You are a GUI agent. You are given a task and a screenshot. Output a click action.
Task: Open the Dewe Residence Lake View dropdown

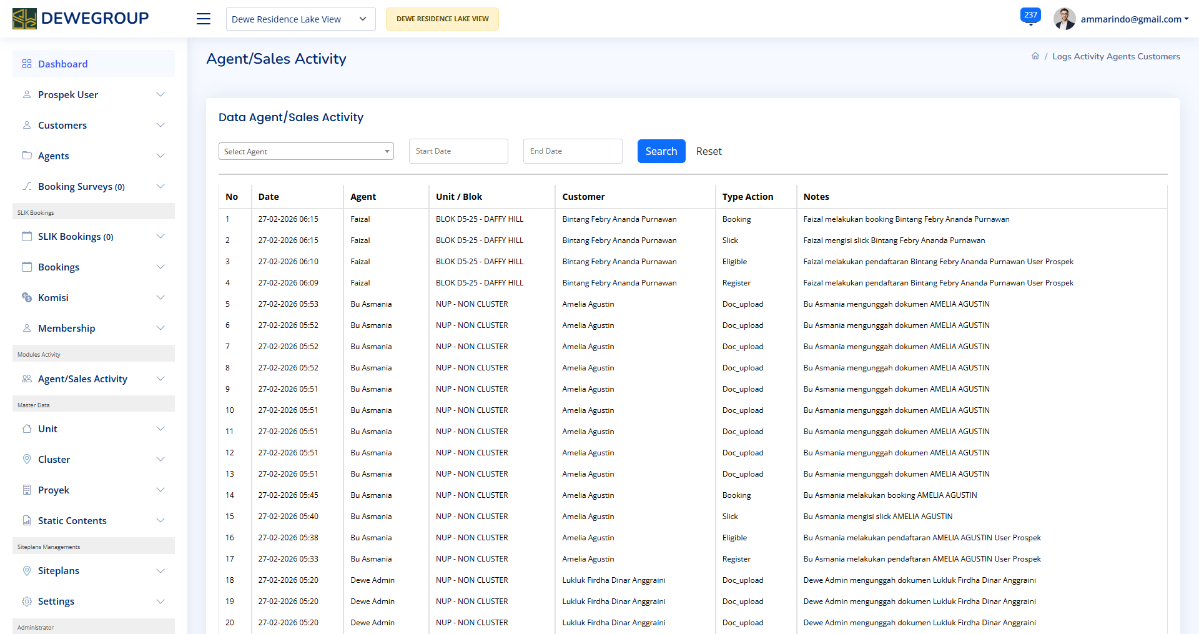click(x=300, y=19)
